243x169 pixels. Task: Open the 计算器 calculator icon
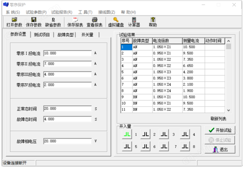click(x=134, y=22)
